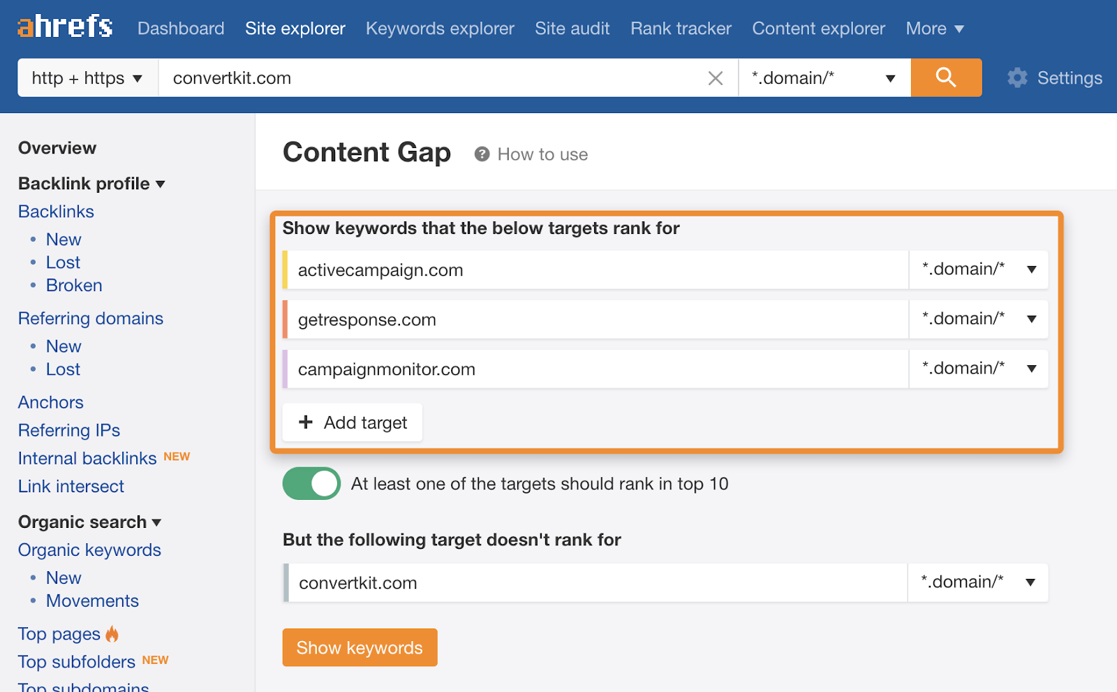The image size is (1117, 692).
Task: Click the plus icon on Add target
Action: click(305, 422)
